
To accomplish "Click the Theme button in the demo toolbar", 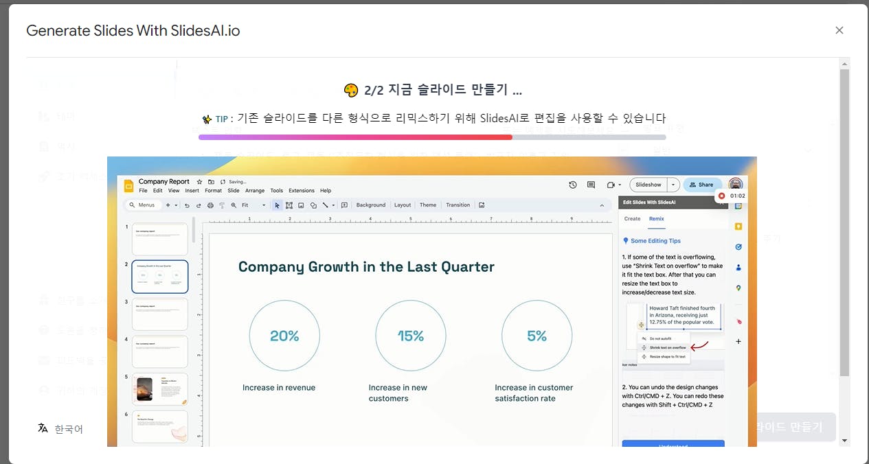I will point(428,205).
